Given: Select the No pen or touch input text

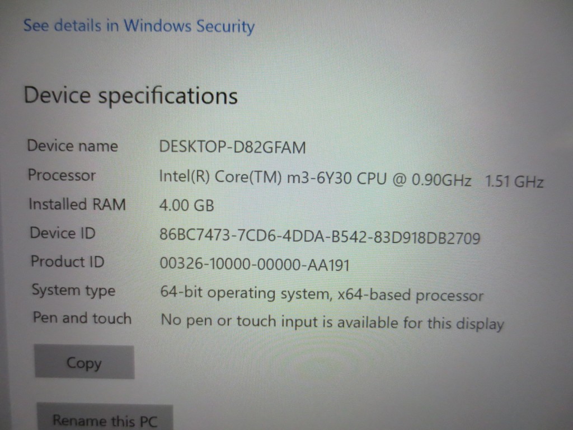Looking at the screenshot, I should (332, 322).
